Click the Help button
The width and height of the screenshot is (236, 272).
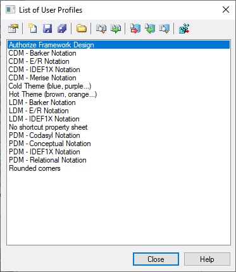coord(207,259)
